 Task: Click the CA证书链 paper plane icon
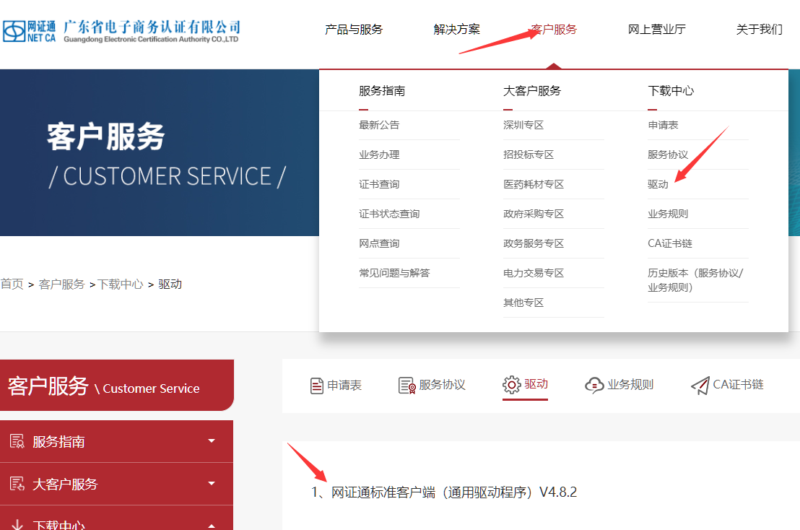point(700,386)
